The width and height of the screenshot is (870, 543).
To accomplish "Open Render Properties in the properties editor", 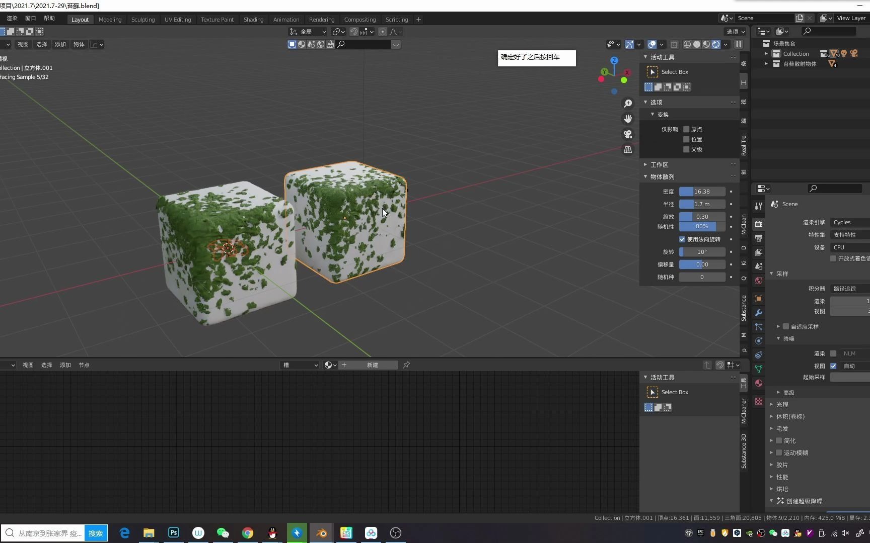I will (759, 224).
